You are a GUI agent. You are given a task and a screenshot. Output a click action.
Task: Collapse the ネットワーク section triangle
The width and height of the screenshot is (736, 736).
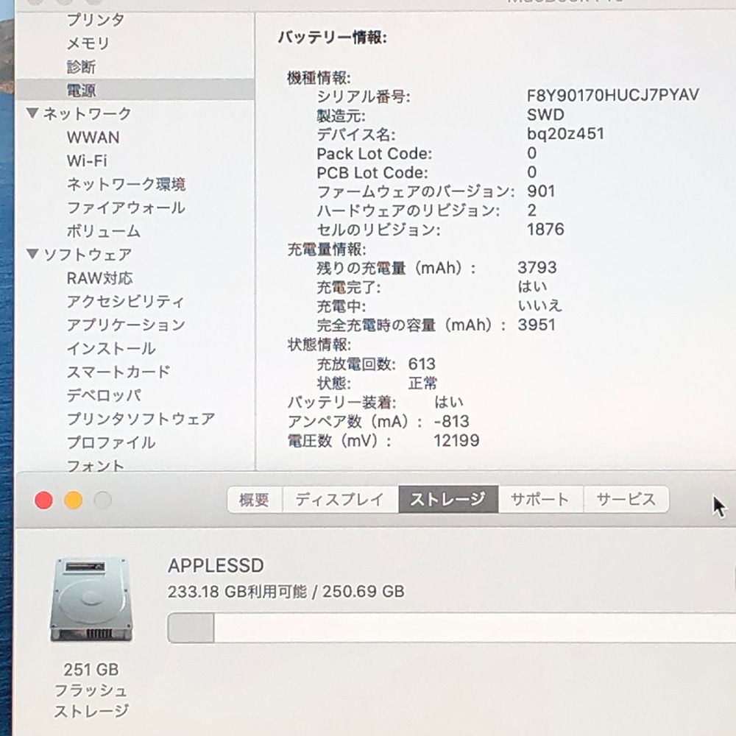pos(32,113)
